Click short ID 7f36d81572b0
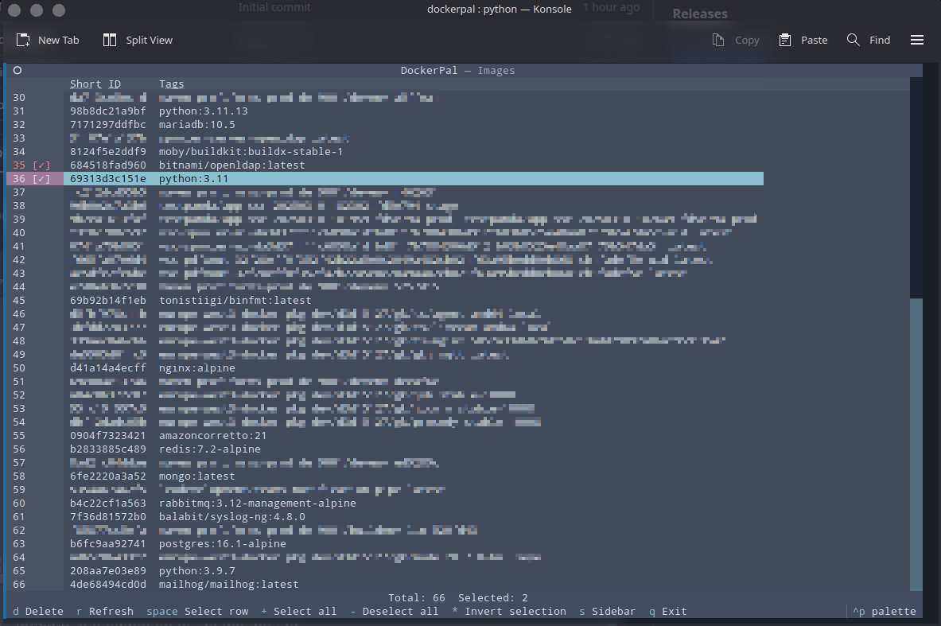Viewport: 941px width, 626px height. [108, 517]
